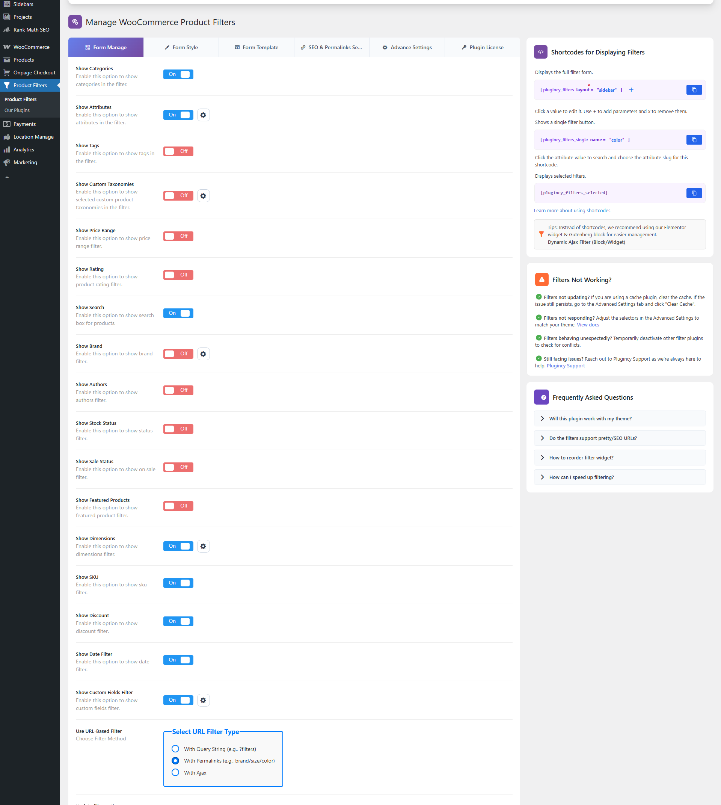Screen dimensions: 721x805
Task: Open the Plugincy Support link
Action: [x=566, y=365]
